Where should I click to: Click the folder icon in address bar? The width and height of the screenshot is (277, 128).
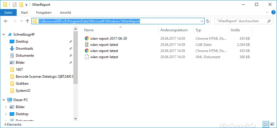(x=35, y=21)
